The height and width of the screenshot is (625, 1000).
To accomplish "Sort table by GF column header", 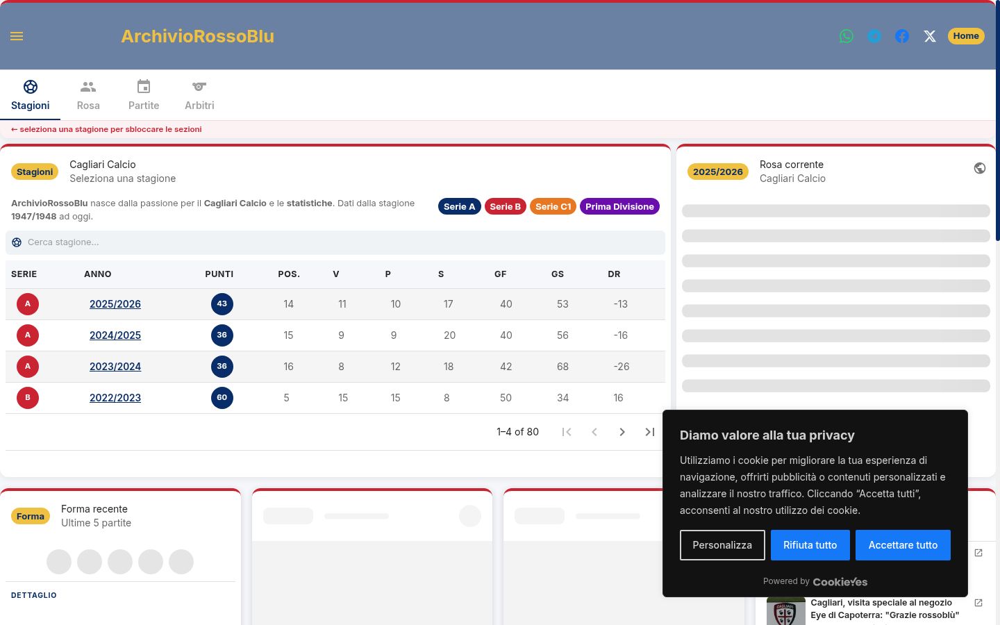I will (x=500, y=274).
